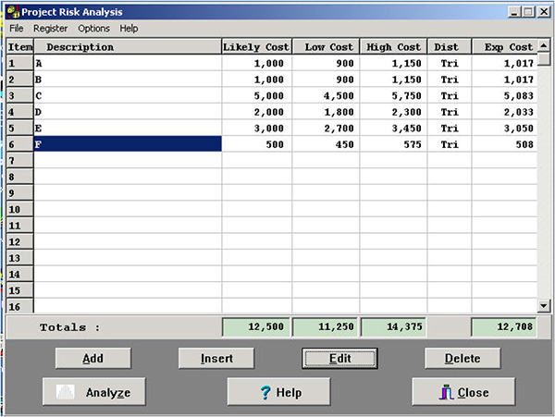Click the 12,708 expected cost total field

click(504, 326)
